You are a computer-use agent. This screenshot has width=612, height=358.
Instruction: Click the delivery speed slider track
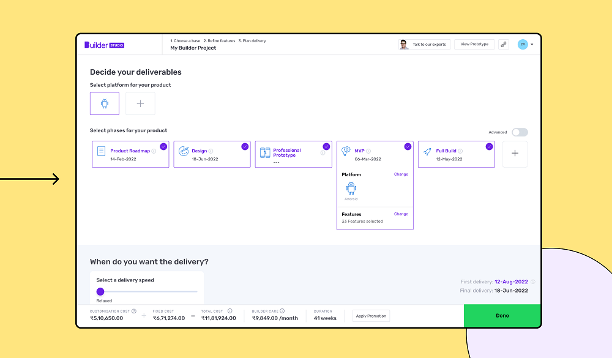[x=147, y=291]
